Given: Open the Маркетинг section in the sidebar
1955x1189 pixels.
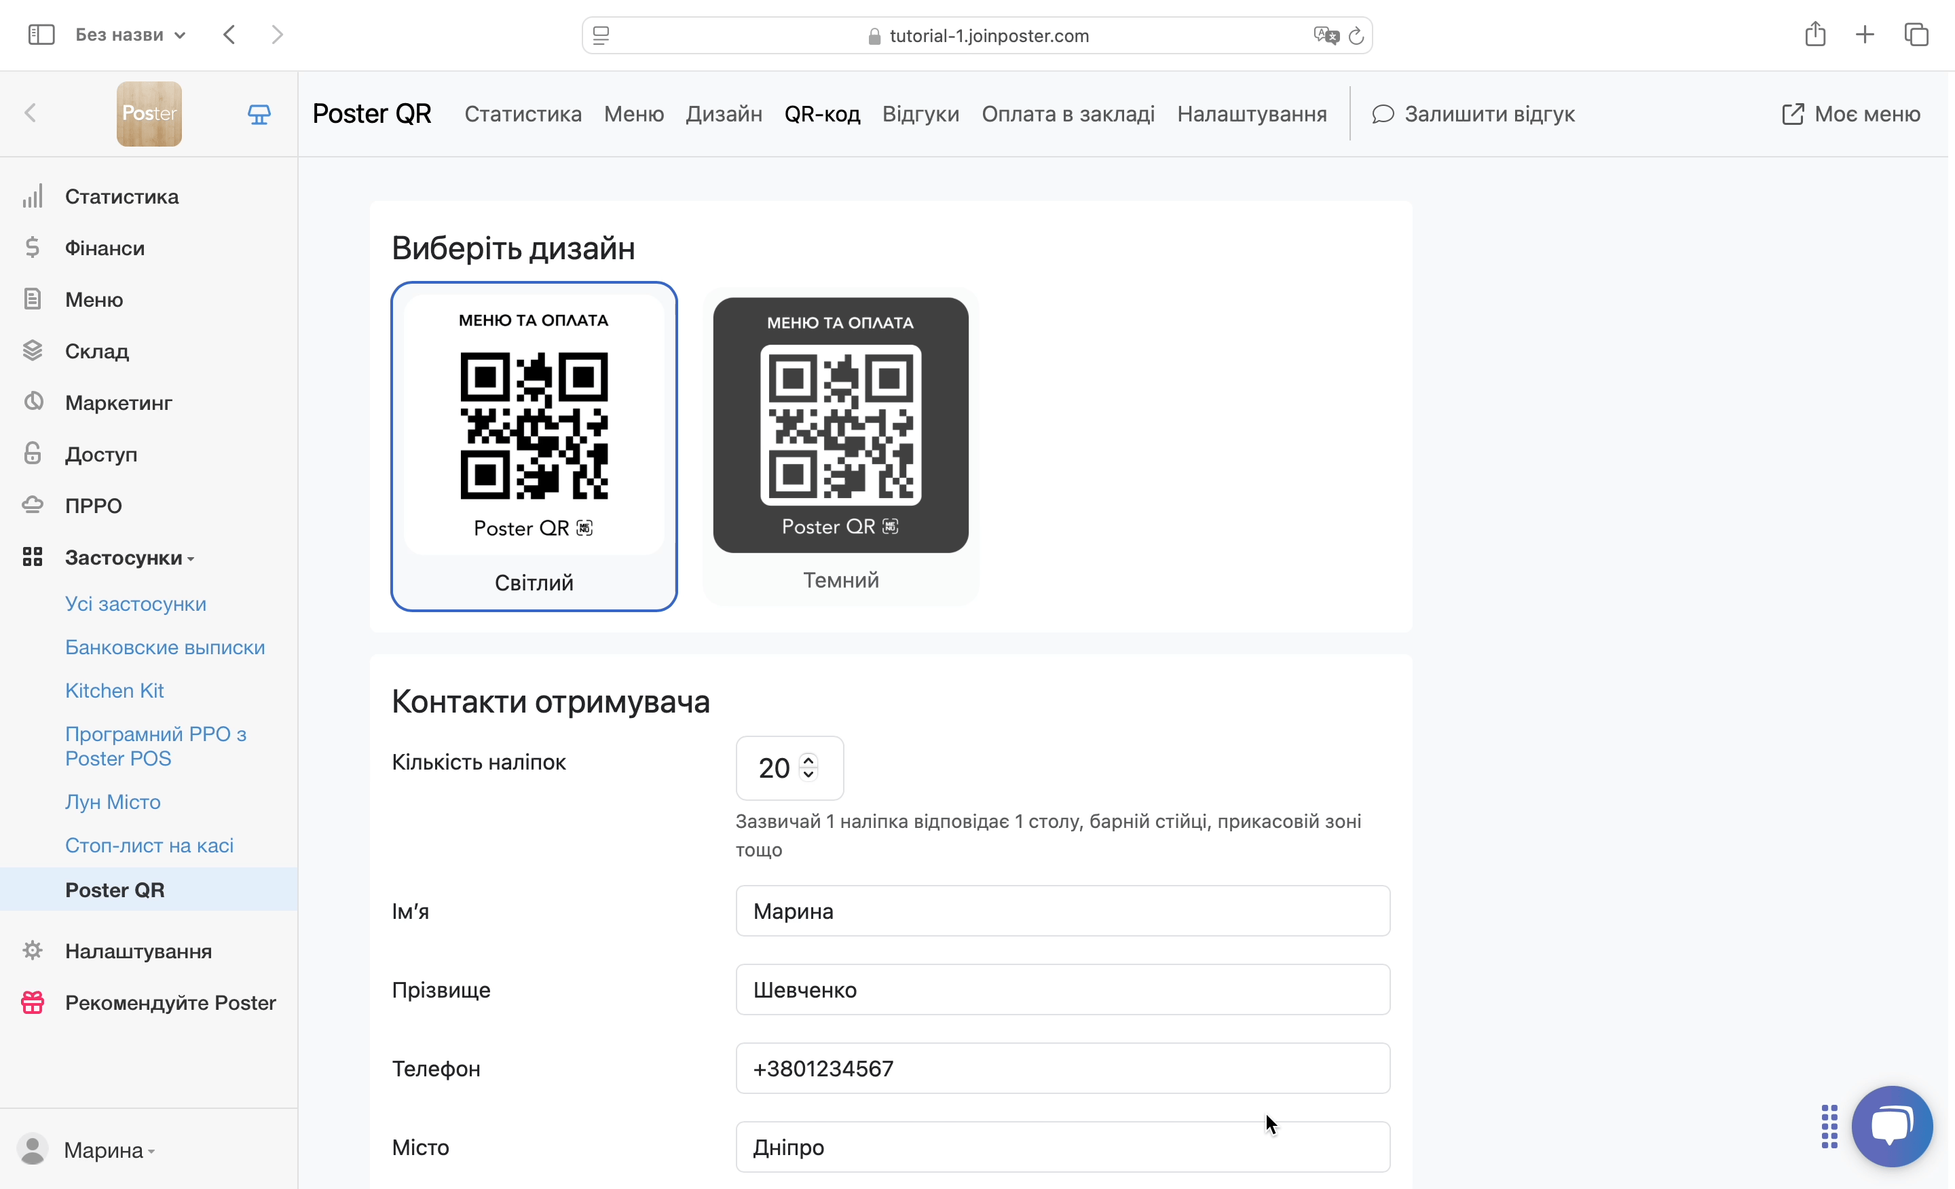Looking at the screenshot, I should (x=118, y=402).
